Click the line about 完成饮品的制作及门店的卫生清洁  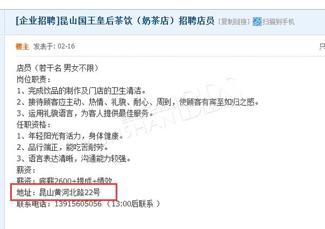pyautogui.click(x=81, y=91)
